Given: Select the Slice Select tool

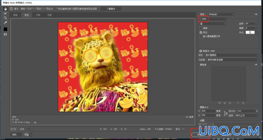Looking at the screenshot, I should coord(5,14).
